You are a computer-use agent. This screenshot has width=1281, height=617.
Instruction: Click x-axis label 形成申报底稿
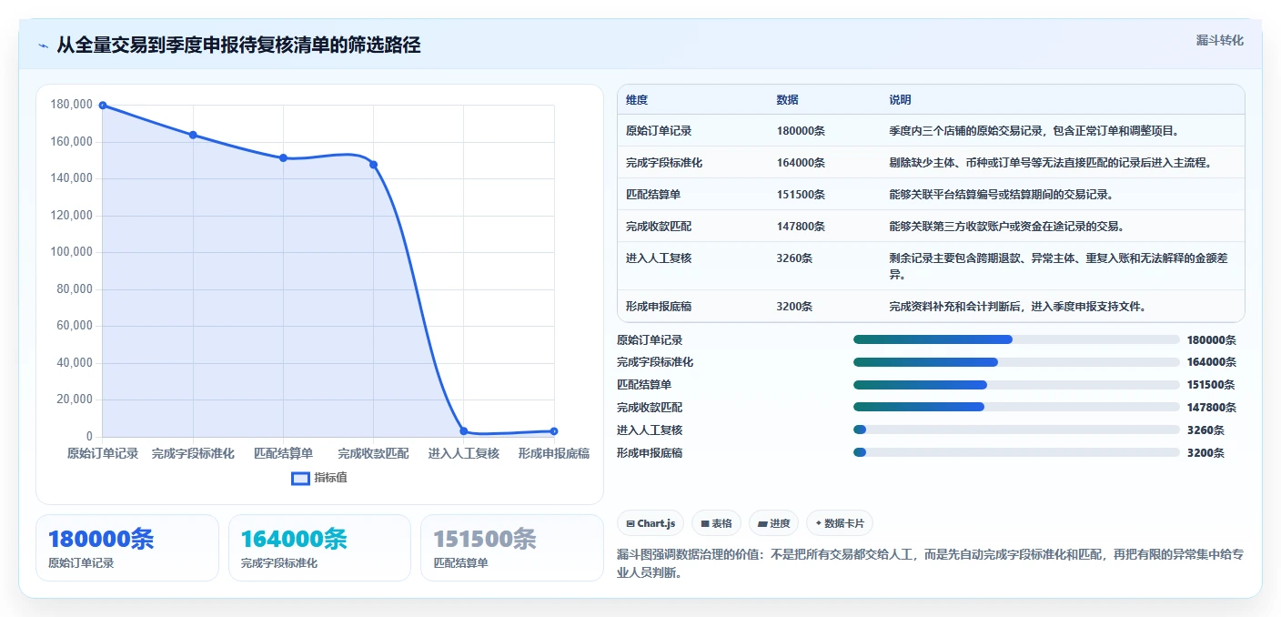[x=554, y=453]
